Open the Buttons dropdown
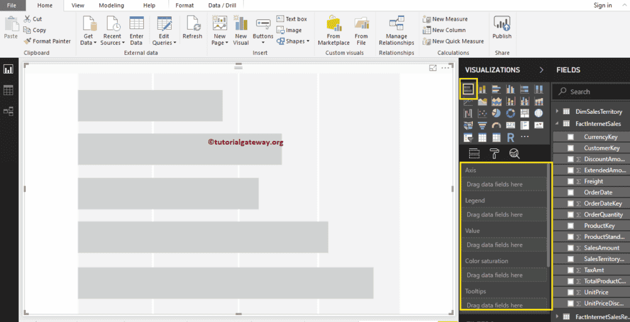Screen dimensions: 630x322 263,31
